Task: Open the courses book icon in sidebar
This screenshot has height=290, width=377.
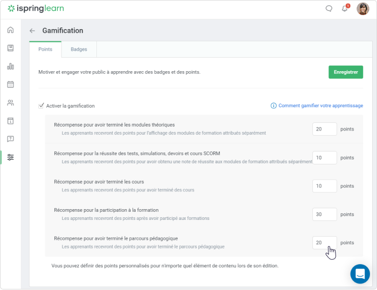Action: click(10, 48)
